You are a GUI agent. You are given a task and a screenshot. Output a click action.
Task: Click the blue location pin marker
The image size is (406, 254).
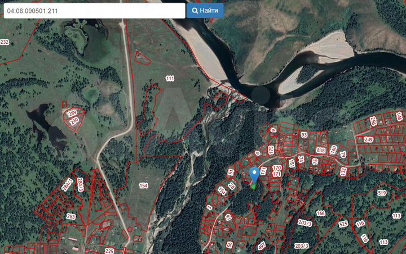254,175
